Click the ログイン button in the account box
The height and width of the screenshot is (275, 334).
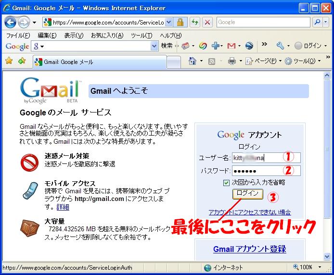(x=247, y=194)
